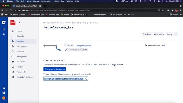The height and width of the screenshot is (103, 183).
Task: Click the change destination link
Action: 83,45
